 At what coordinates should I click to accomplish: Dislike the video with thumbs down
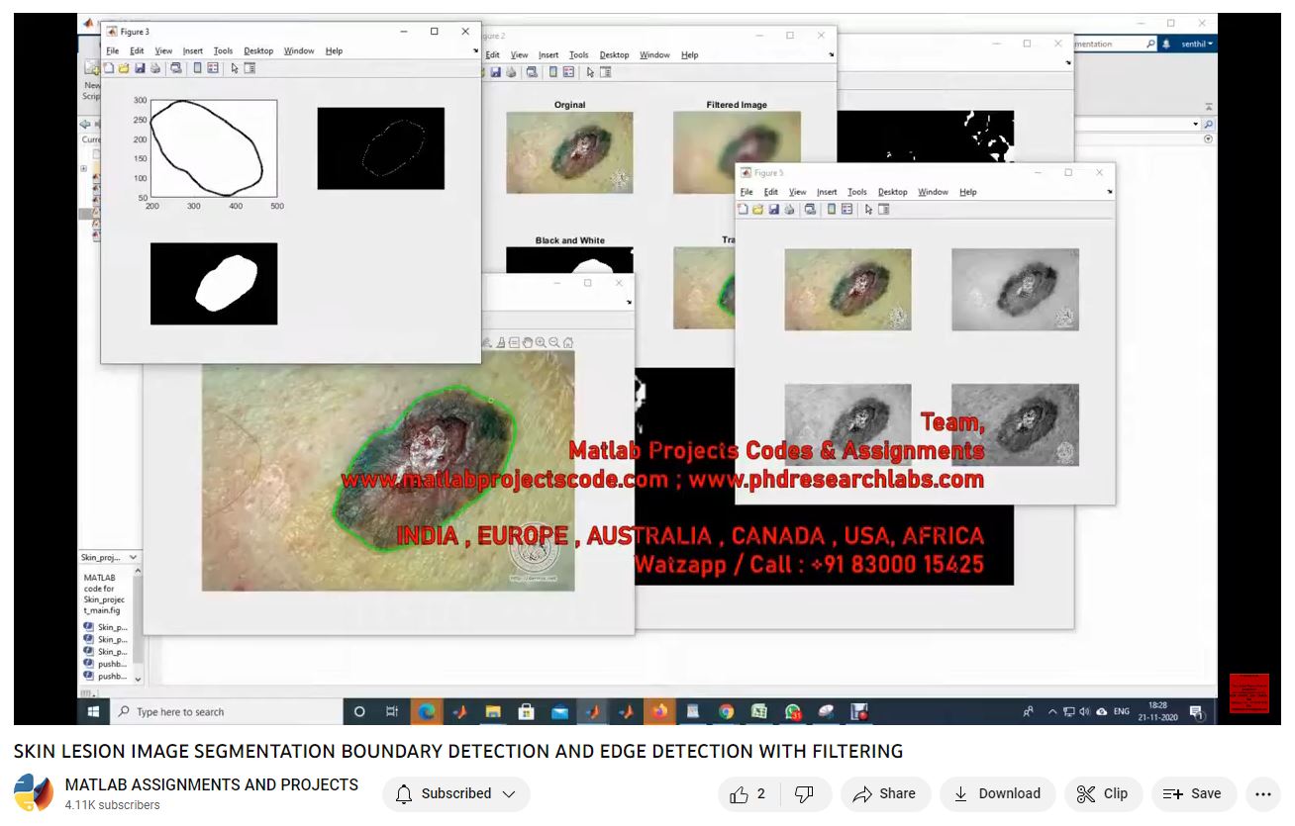tap(805, 793)
